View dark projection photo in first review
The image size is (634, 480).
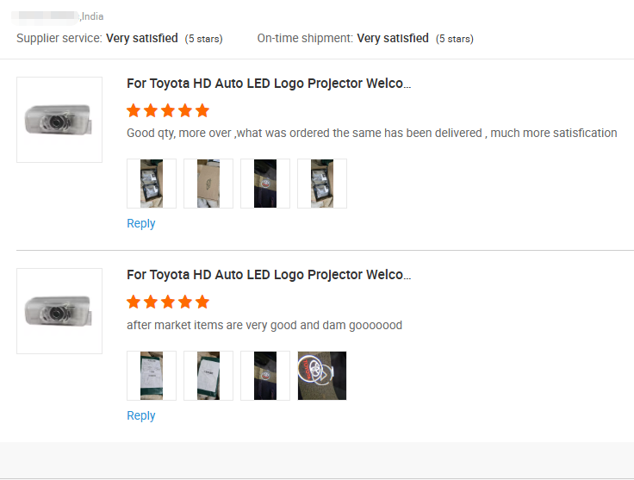coord(265,184)
